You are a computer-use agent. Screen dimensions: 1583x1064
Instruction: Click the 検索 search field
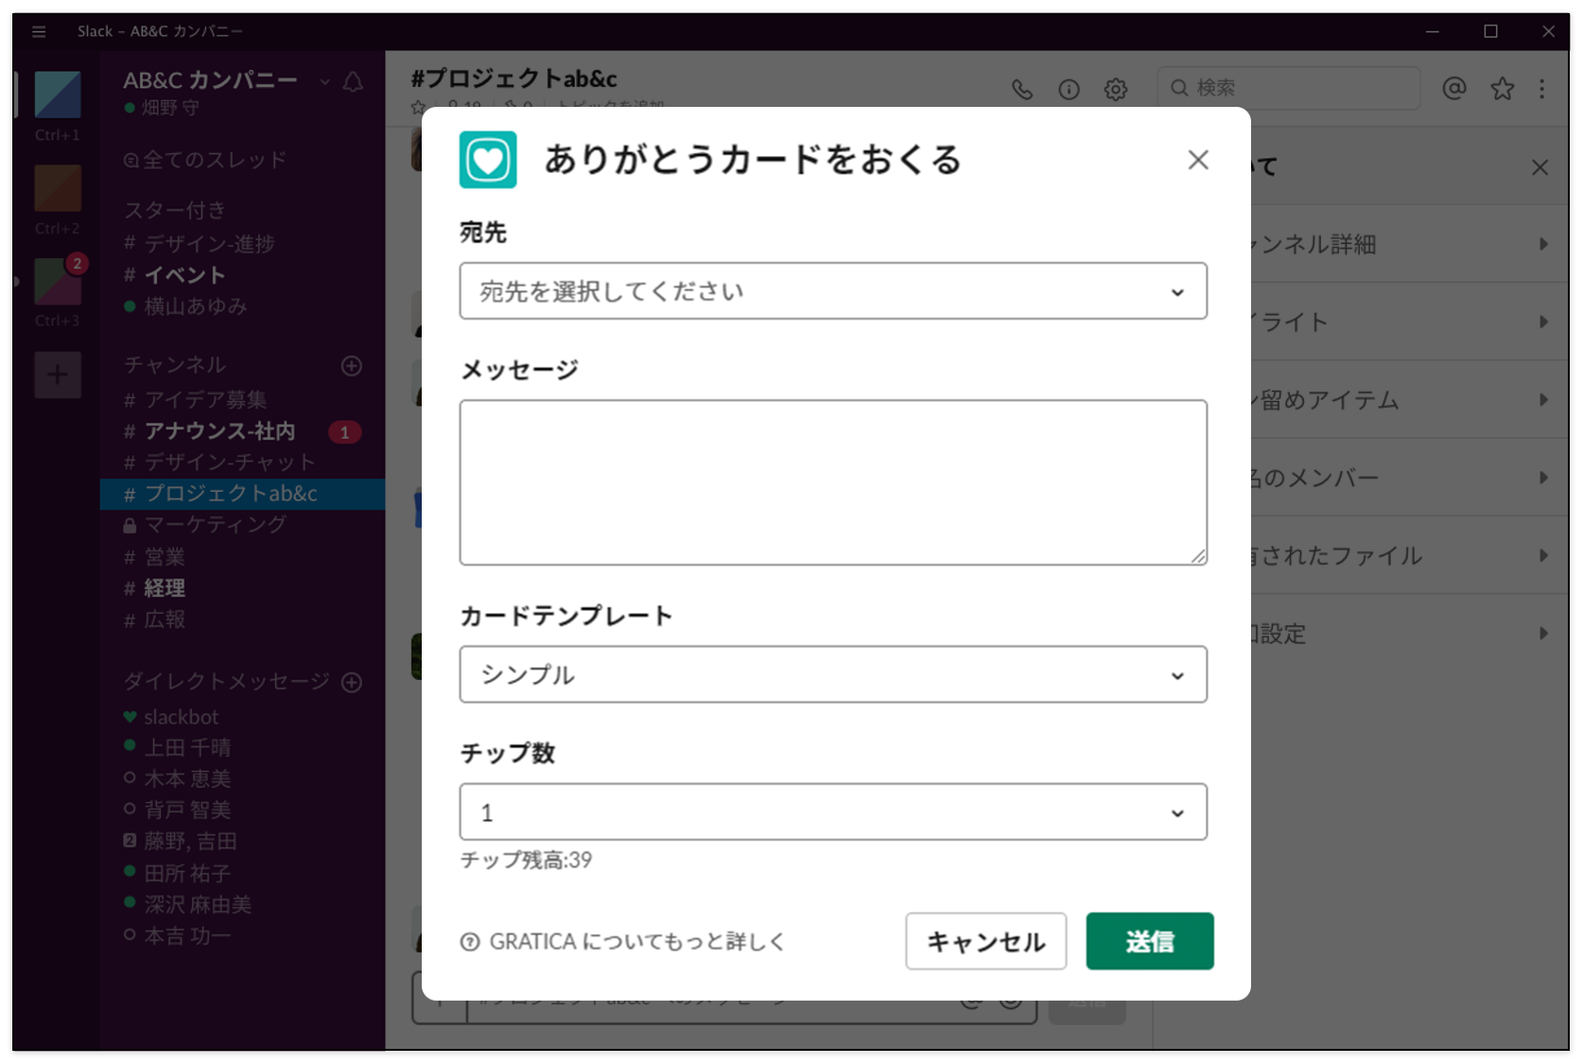(1296, 88)
